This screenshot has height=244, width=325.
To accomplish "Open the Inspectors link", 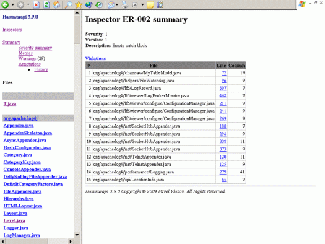I will point(12,30).
